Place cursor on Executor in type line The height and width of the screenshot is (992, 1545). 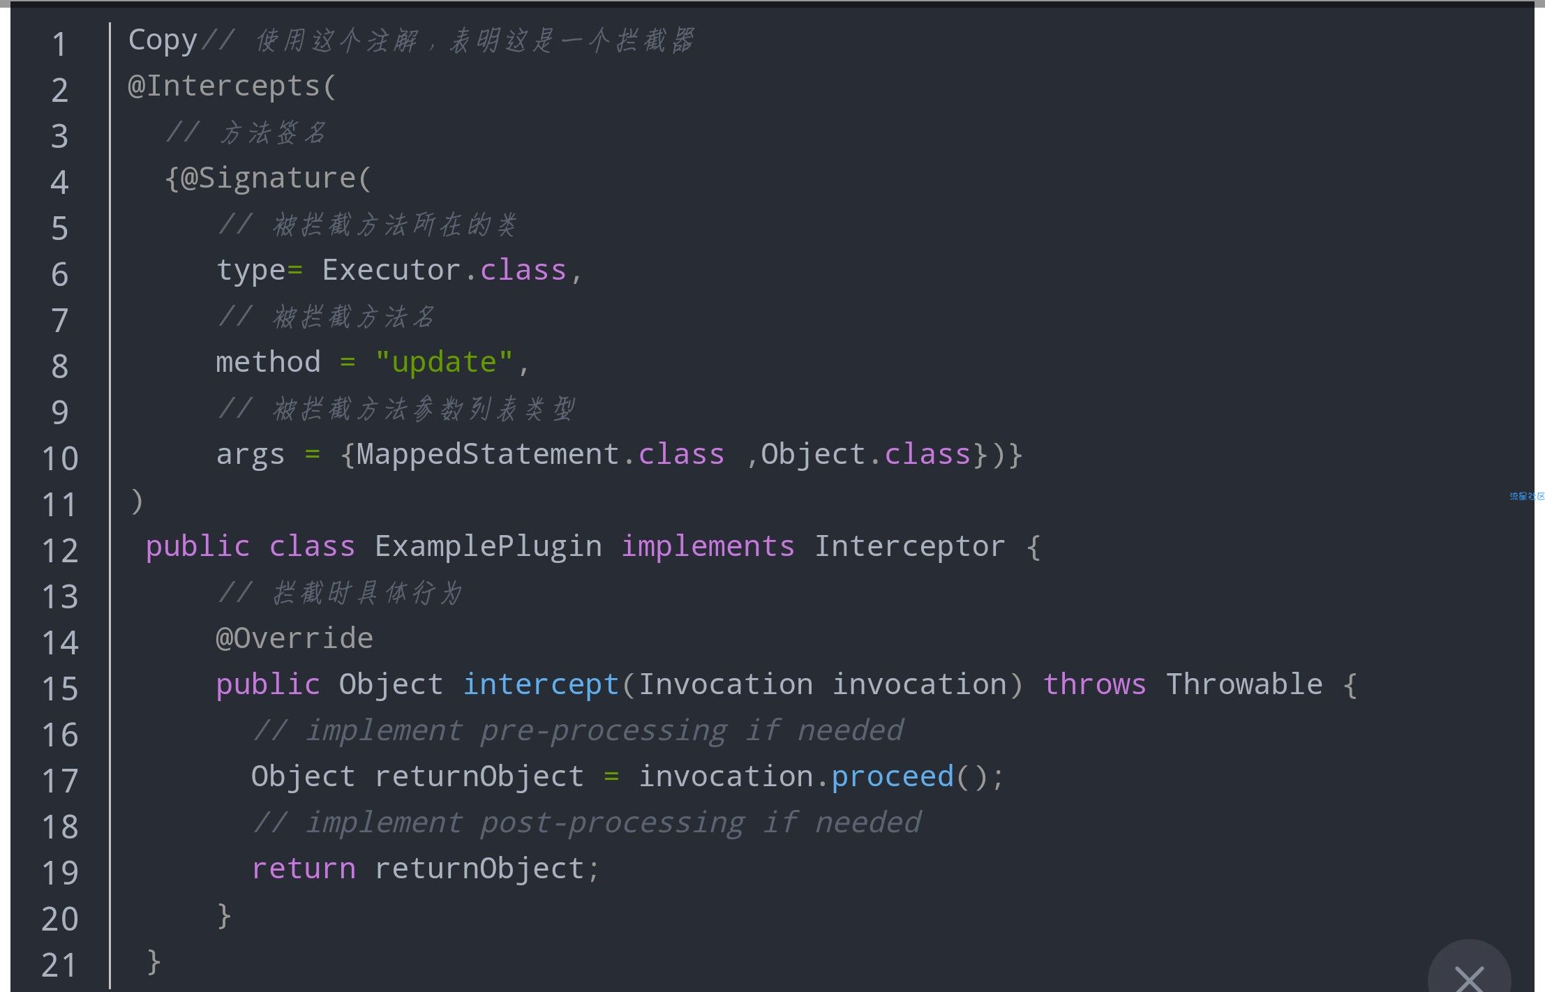pyautogui.click(x=391, y=271)
